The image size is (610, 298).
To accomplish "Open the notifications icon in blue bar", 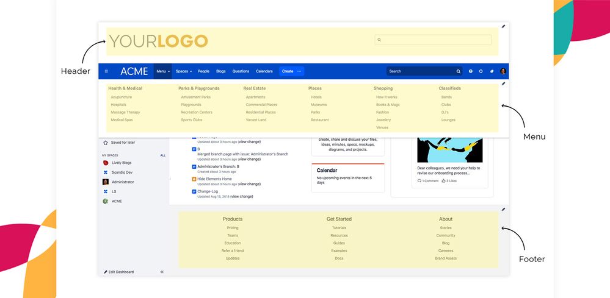I will tap(492, 71).
